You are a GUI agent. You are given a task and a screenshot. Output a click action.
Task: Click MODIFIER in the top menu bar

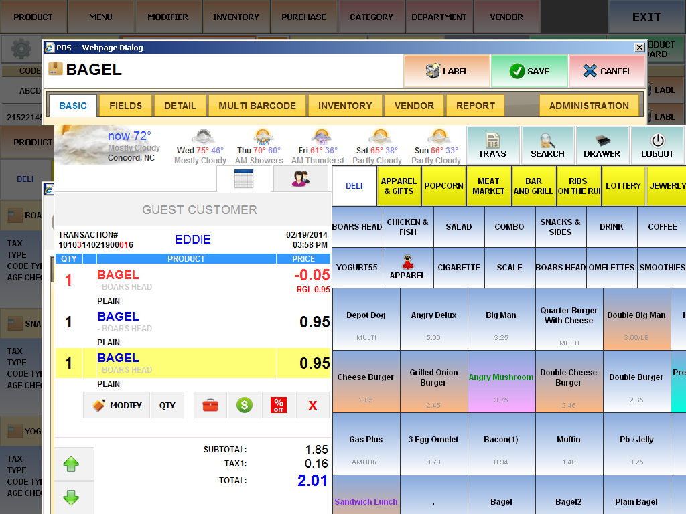pos(168,17)
